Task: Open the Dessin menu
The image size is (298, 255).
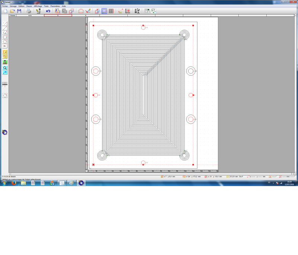Action: pos(29,6)
